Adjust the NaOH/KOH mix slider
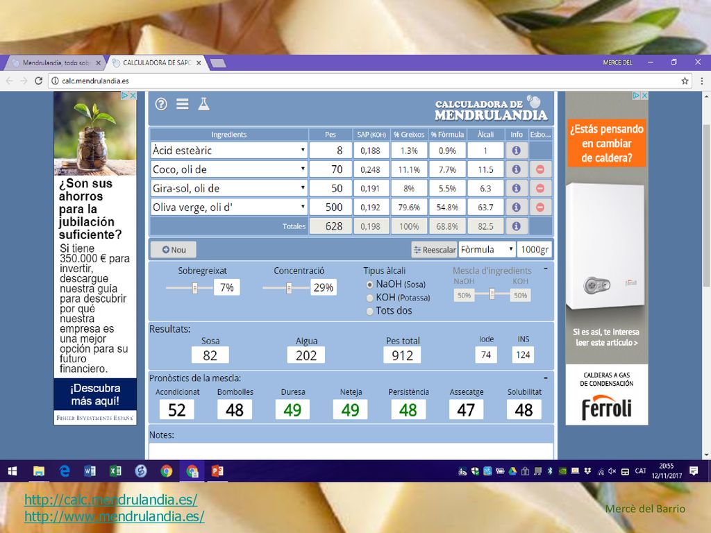Screen dimensions: 711x533 point(492,294)
